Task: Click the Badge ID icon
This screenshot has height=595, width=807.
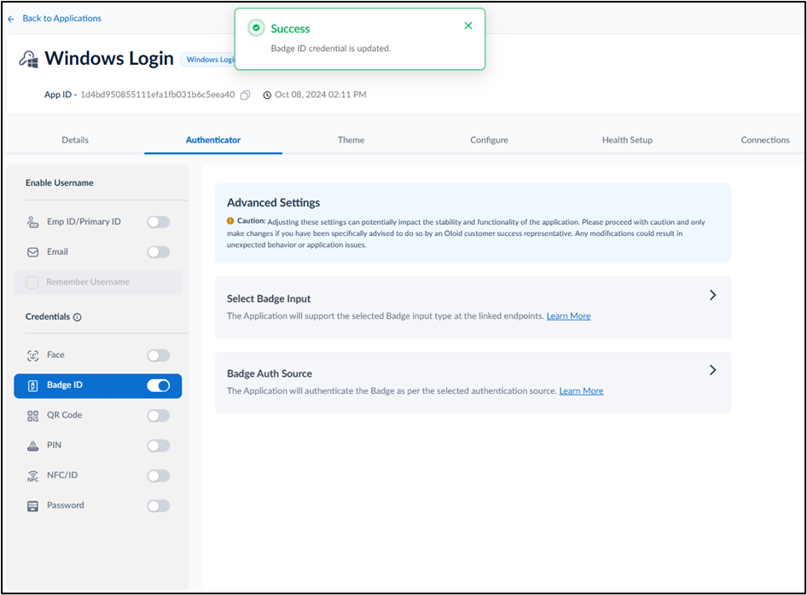Action: (x=32, y=385)
